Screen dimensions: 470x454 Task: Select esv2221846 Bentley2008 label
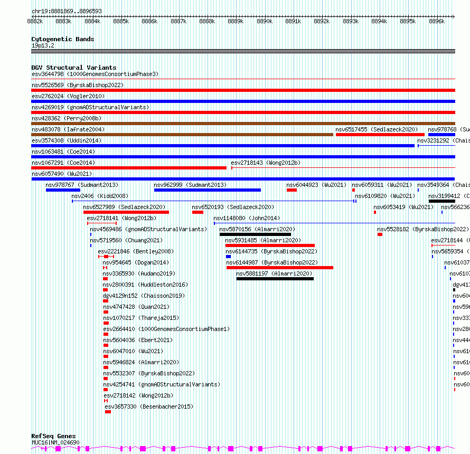click(x=136, y=251)
